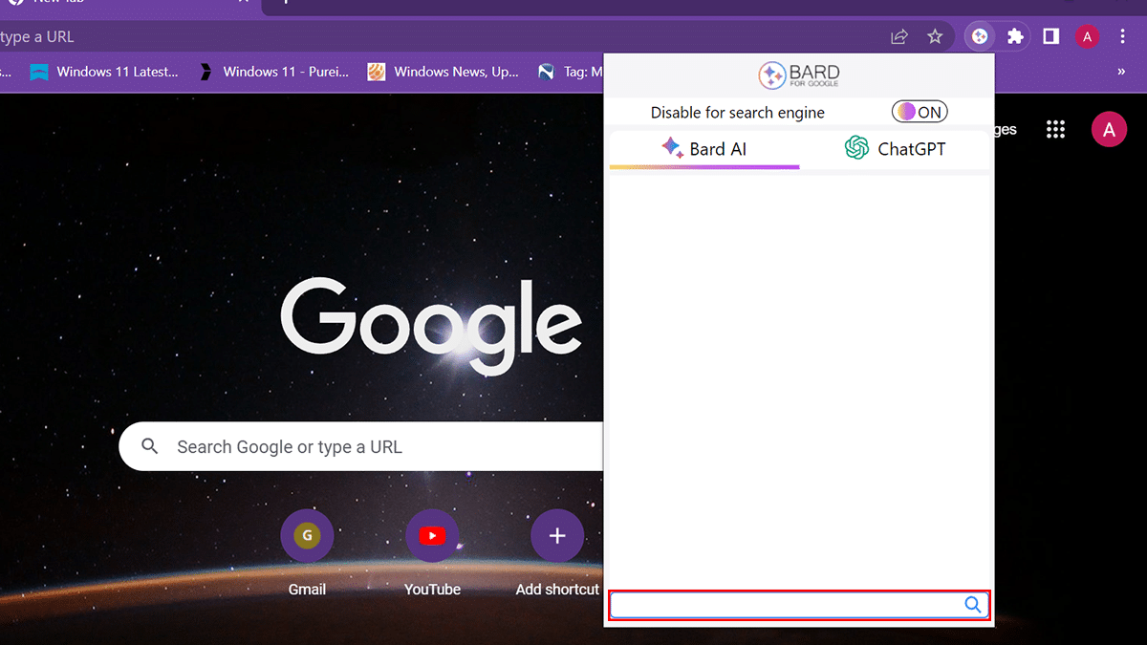Open the Google account avatar on page
Viewport: 1147px width, 645px height.
pyautogui.click(x=1109, y=130)
